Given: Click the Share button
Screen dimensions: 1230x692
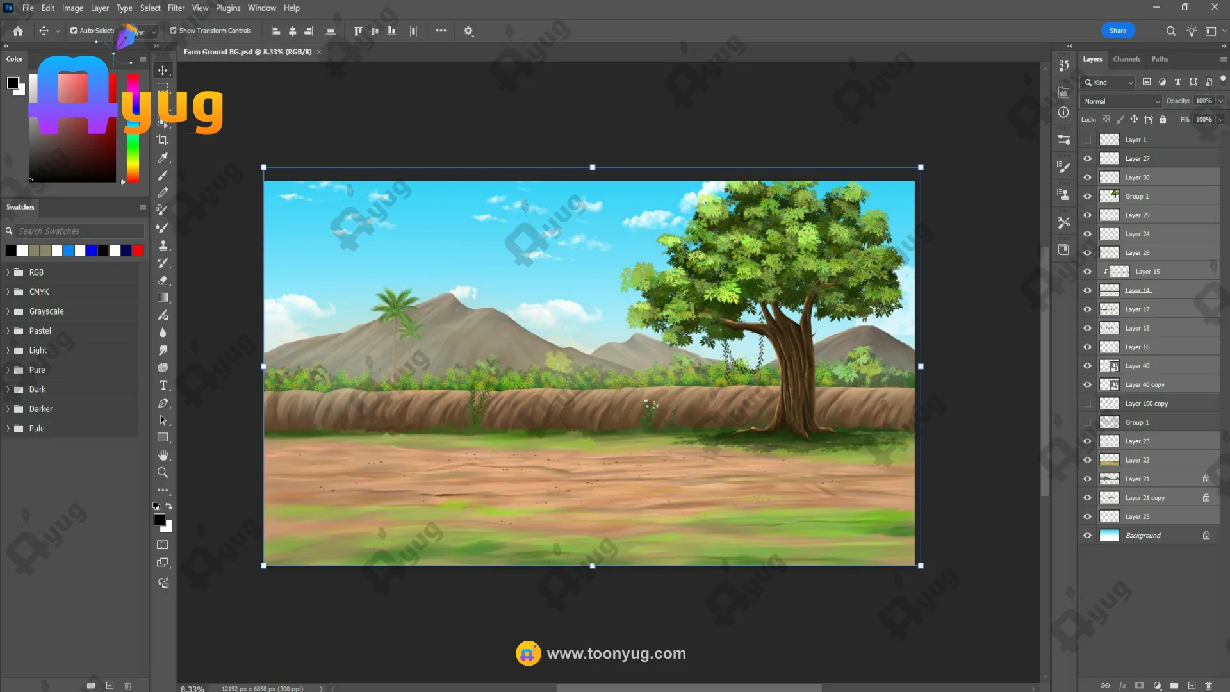Looking at the screenshot, I should (x=1117, y=31).
